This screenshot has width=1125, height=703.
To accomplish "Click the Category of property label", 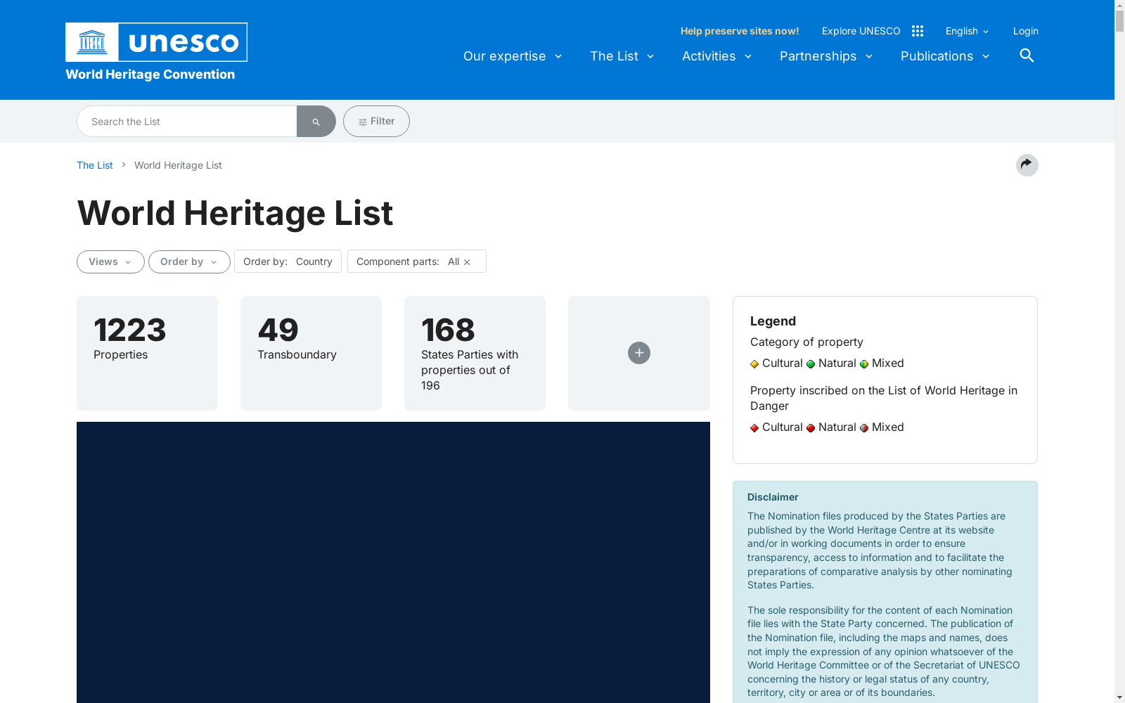I will pyautogui.click(x=806, y=342).
